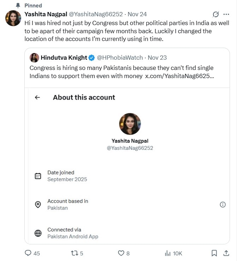Click Hindutva Knight verified badge

(91, 58)
